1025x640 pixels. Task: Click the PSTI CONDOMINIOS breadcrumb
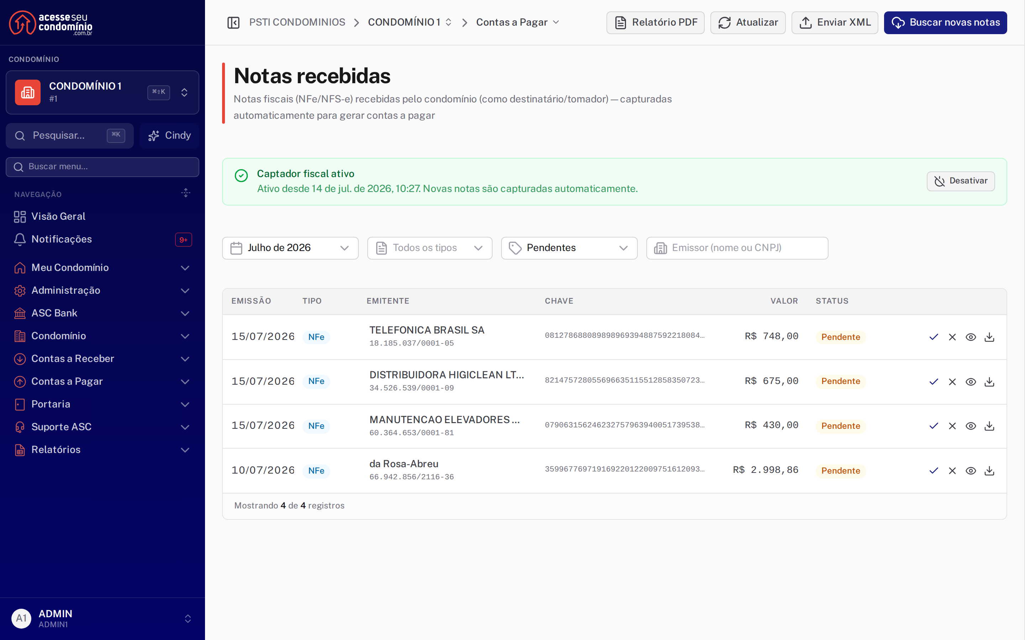(297, 22)
